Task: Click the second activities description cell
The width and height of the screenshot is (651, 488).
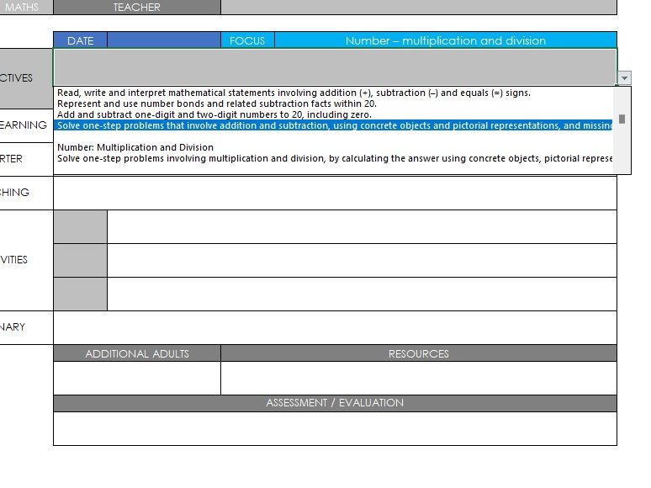Action: [362, 260]
